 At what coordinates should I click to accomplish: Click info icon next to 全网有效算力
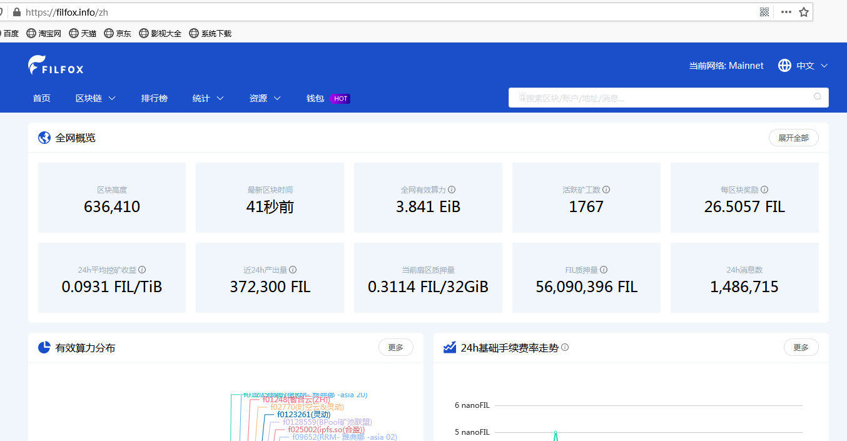coord(452,190)
